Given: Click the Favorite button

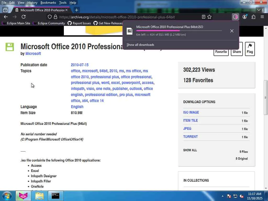Looking at the screenshot, I should (x=221, y=51).
